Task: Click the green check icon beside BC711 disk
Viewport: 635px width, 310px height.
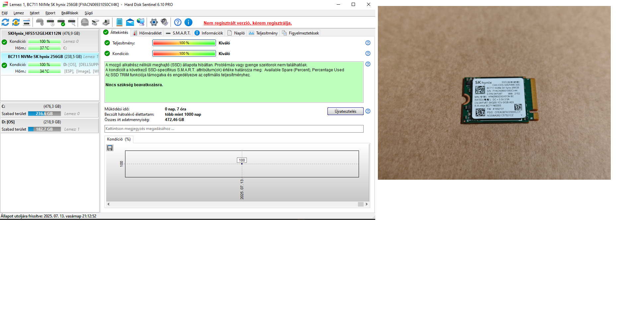Action: 4,65
